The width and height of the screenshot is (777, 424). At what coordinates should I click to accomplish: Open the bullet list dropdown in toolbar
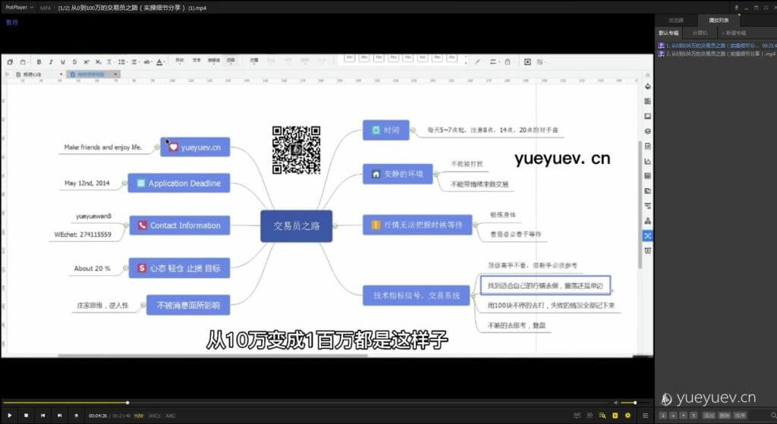pyautogui.click(x=122, y=62)
